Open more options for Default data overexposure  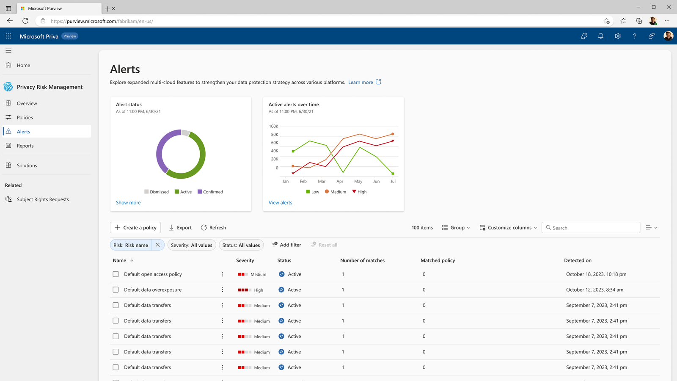[x=223, y=290]
